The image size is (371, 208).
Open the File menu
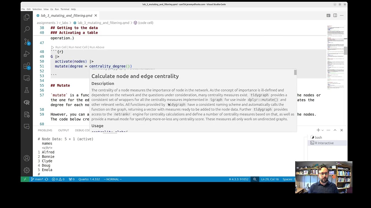click(23, 9)
